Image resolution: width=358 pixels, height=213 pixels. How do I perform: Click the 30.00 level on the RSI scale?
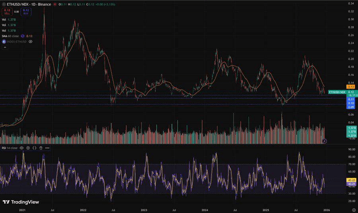tap(352, 193)
